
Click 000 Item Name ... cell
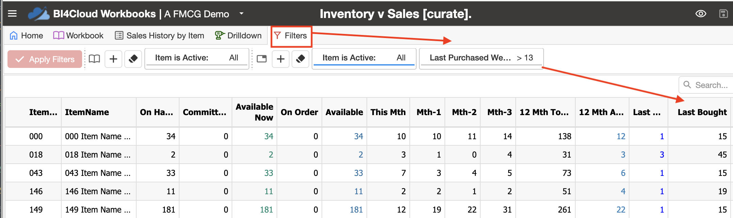(x=99, y=137)
